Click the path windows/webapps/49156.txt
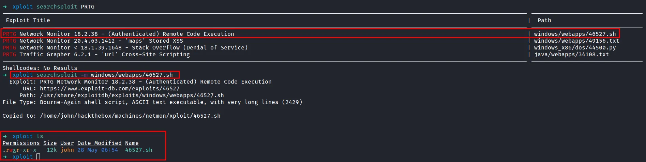The height and width of the screenshot is (162, 646). click(576, 41)
